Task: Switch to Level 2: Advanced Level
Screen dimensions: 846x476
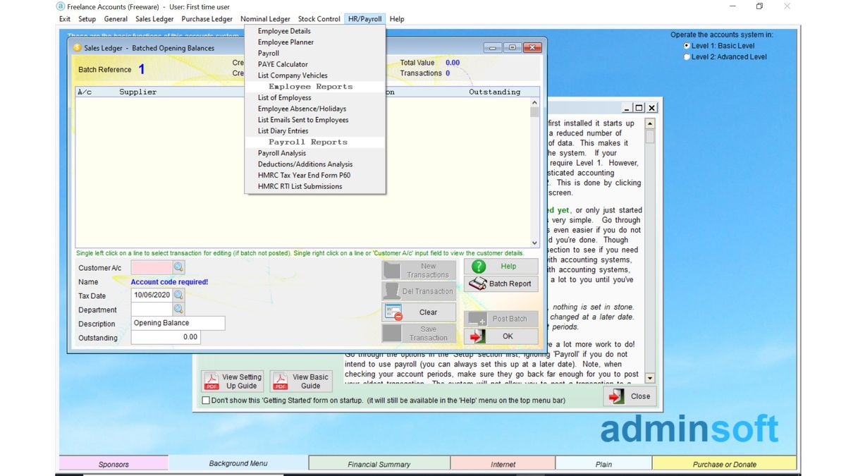Action: coord(686,56)
